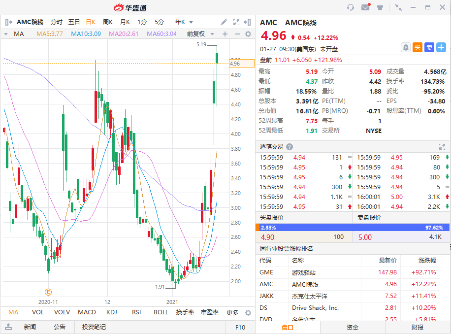Open bottom indicator settings gear
The height and width of the screenshot is (334, 451).
tap(248, 313)
